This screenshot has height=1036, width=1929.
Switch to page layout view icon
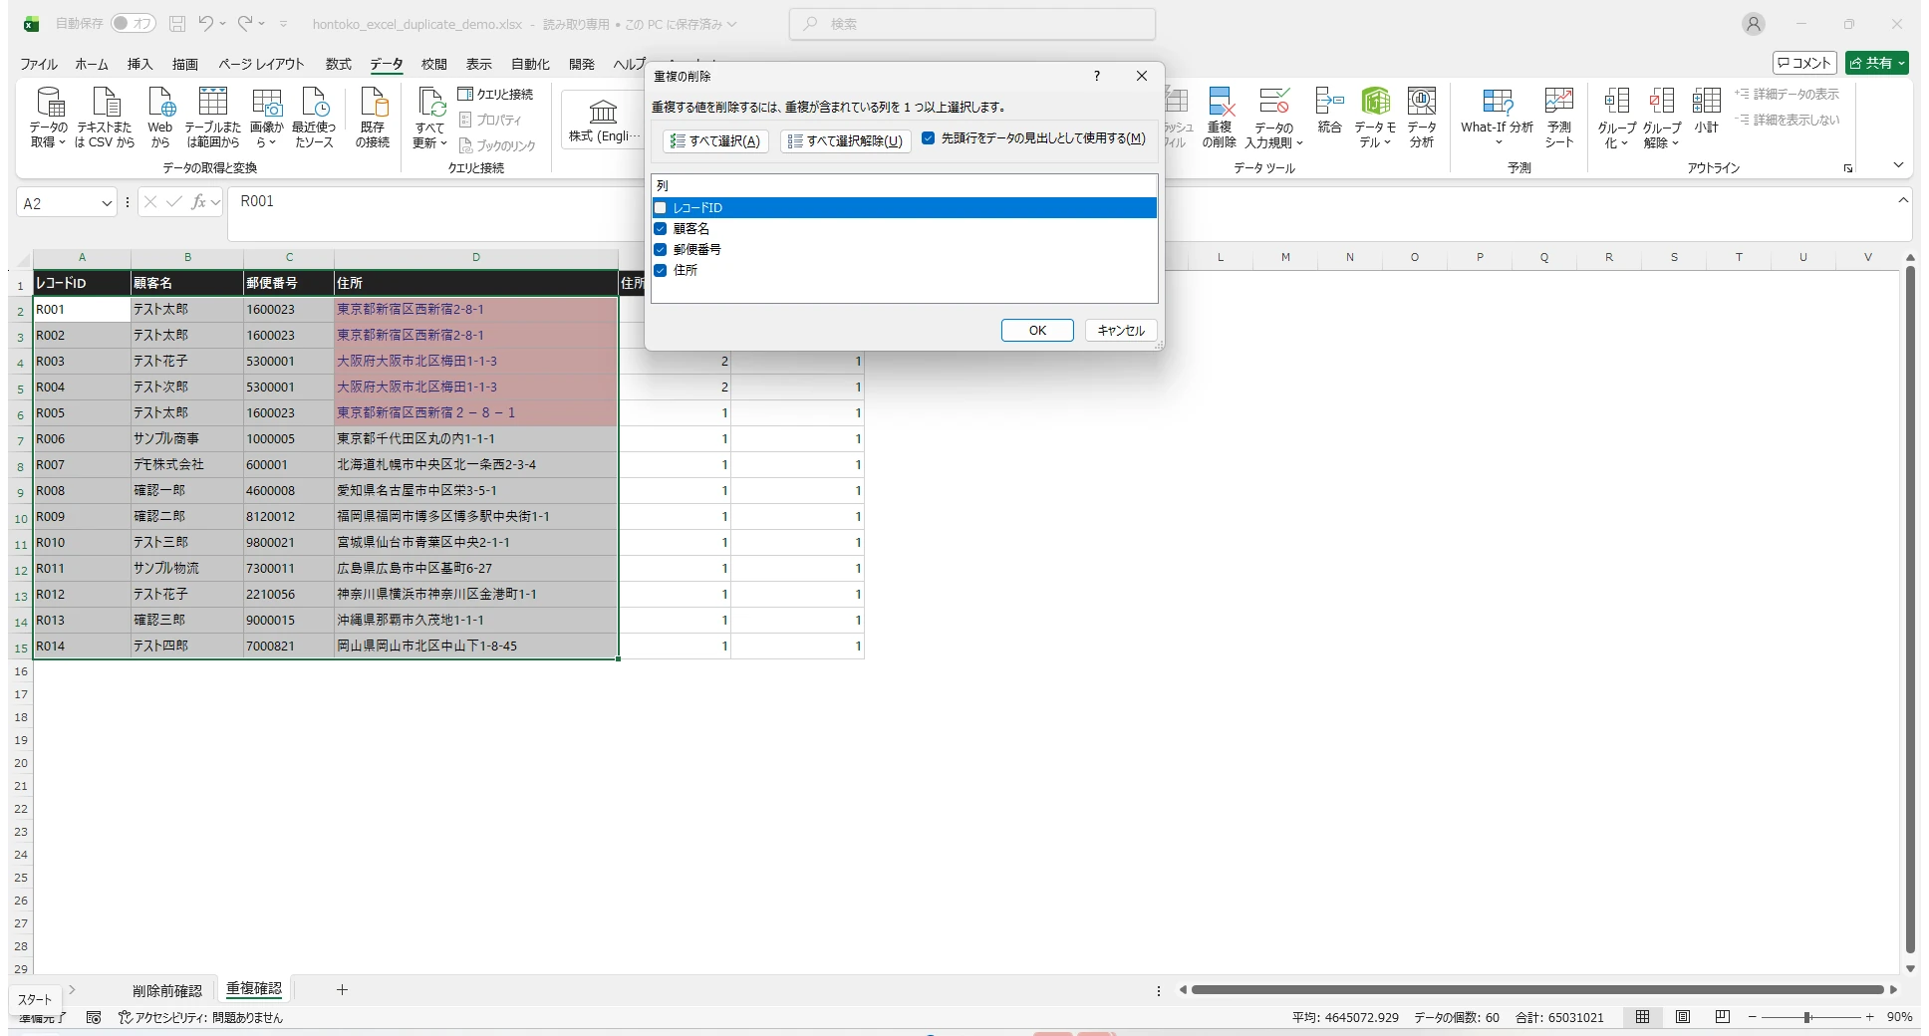point(1683,1017)
